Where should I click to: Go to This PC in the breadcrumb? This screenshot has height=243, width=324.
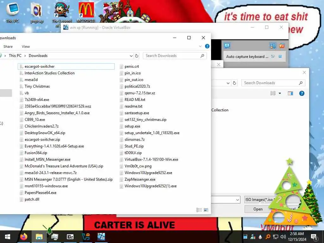(15, 56)
